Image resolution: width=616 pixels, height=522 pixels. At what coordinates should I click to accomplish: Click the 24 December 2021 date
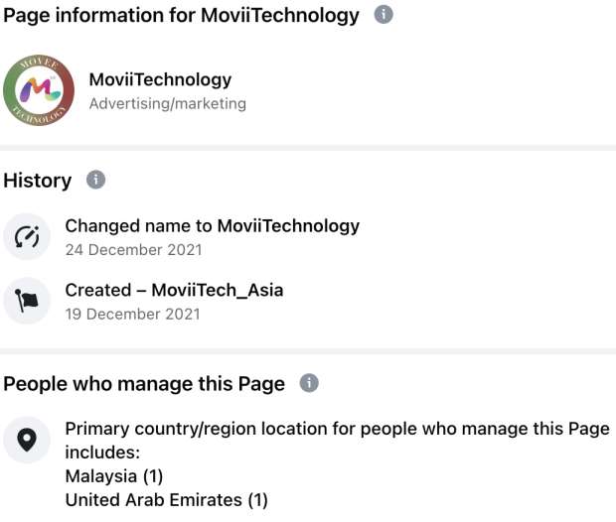pos(133,250)
